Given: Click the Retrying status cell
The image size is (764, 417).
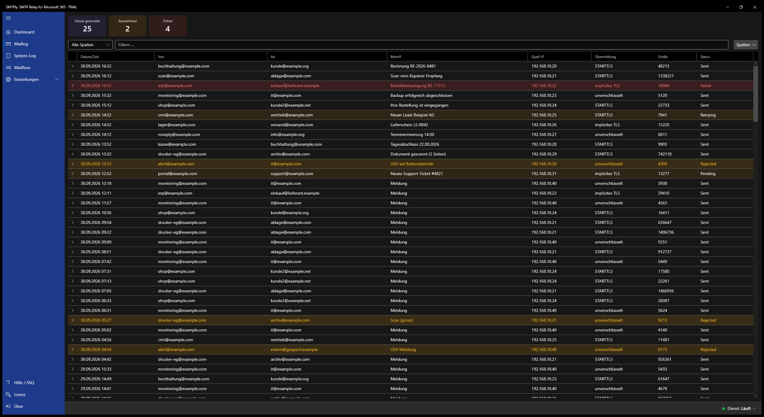Looking at the screenshot, I should tap(708, 115).
